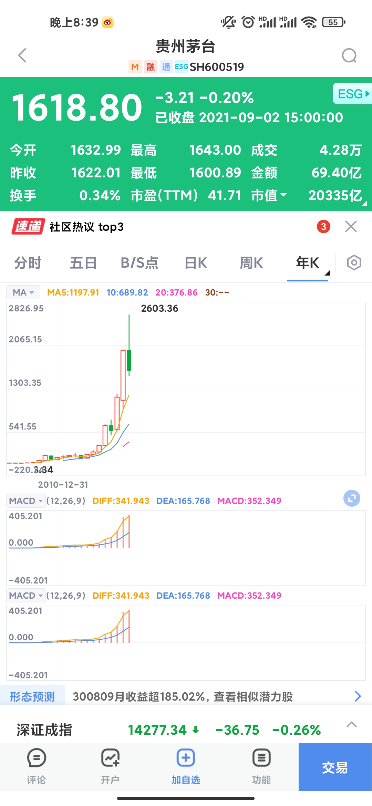Tap the 市盈(TTM) 41.71 field
This screenshot has width=372, height=806.
(x=186, y=195)
